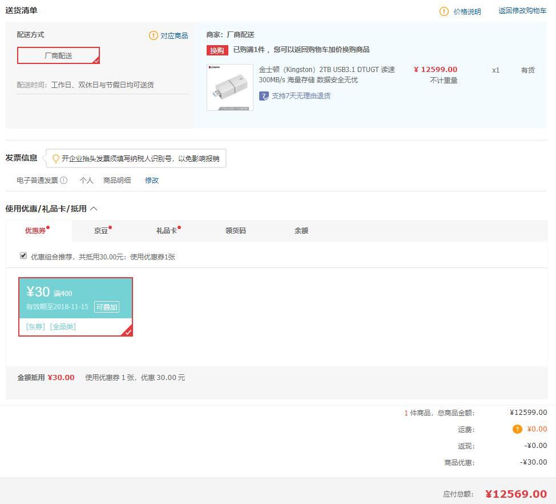The height and width of the screenshot is (504, 556).
Task: Click the orange question mark icon beside 运费
Action: pyautogui.click(x=517, y=429)
